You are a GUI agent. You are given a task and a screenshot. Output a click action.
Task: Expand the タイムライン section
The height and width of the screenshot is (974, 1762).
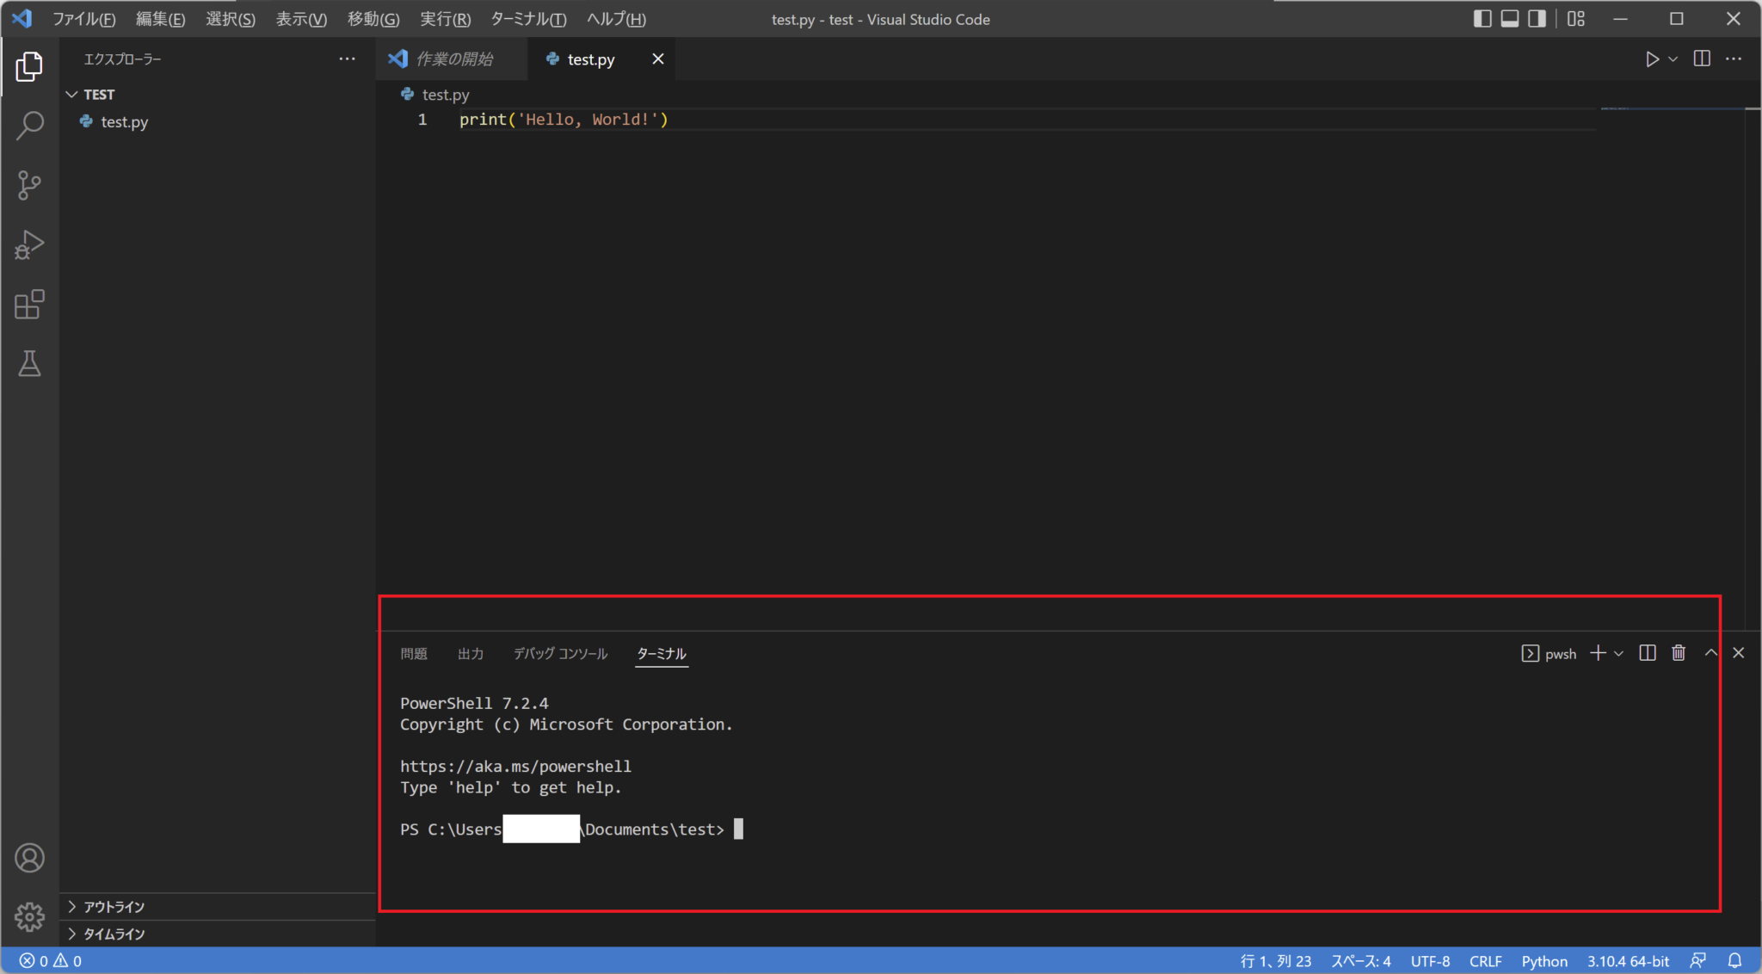point(114,934)
